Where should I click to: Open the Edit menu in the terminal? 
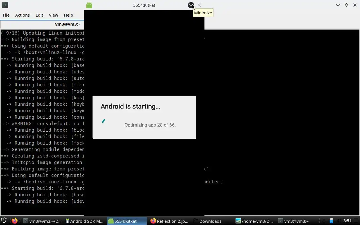39,15
